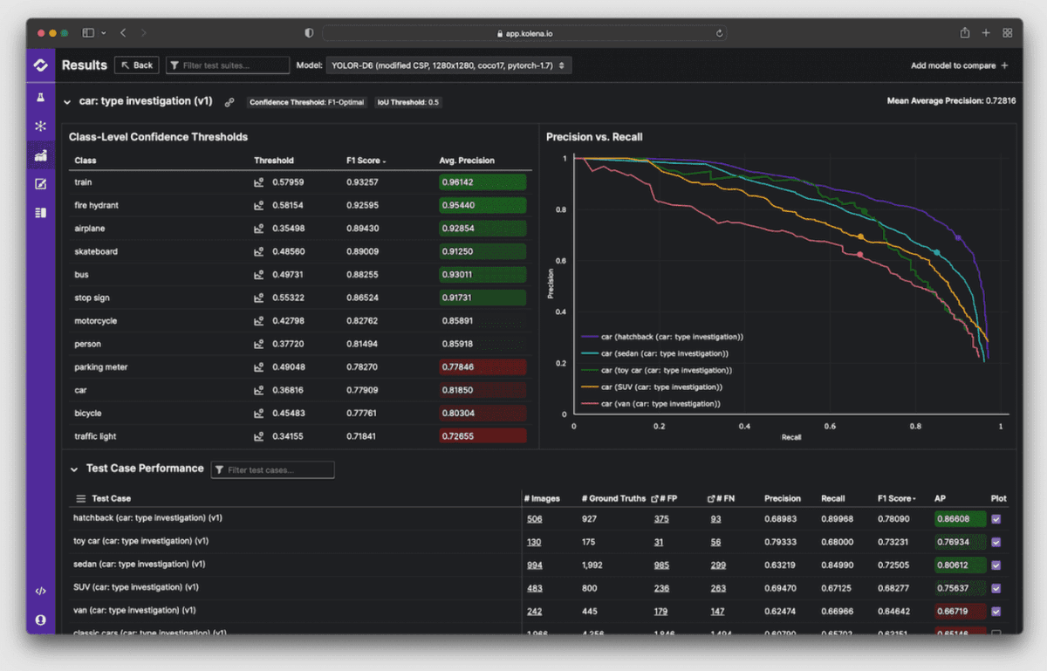
Task: Open threshold chart icon for train row
Action: click(259, 182)
